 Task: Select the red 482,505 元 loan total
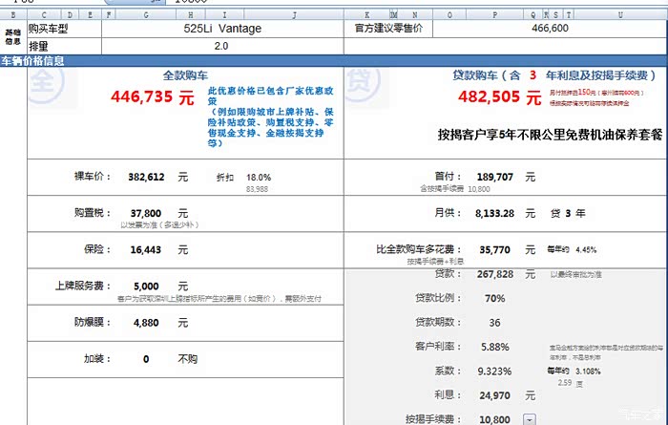click(500, 97)
